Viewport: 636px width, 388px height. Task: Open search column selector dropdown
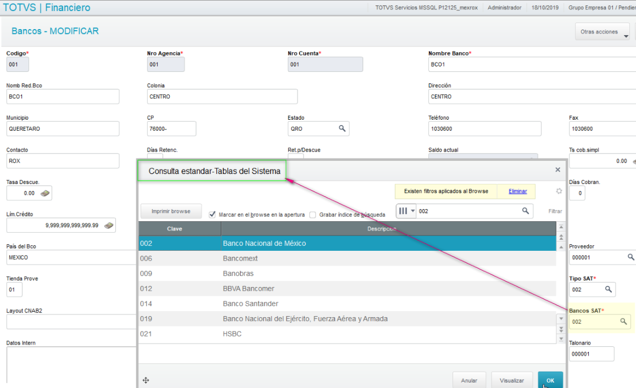click(406, 211)
